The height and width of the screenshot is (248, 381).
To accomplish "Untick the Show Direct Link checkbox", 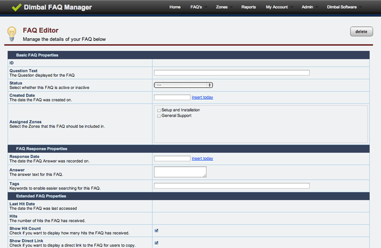I will click(157, 243).
